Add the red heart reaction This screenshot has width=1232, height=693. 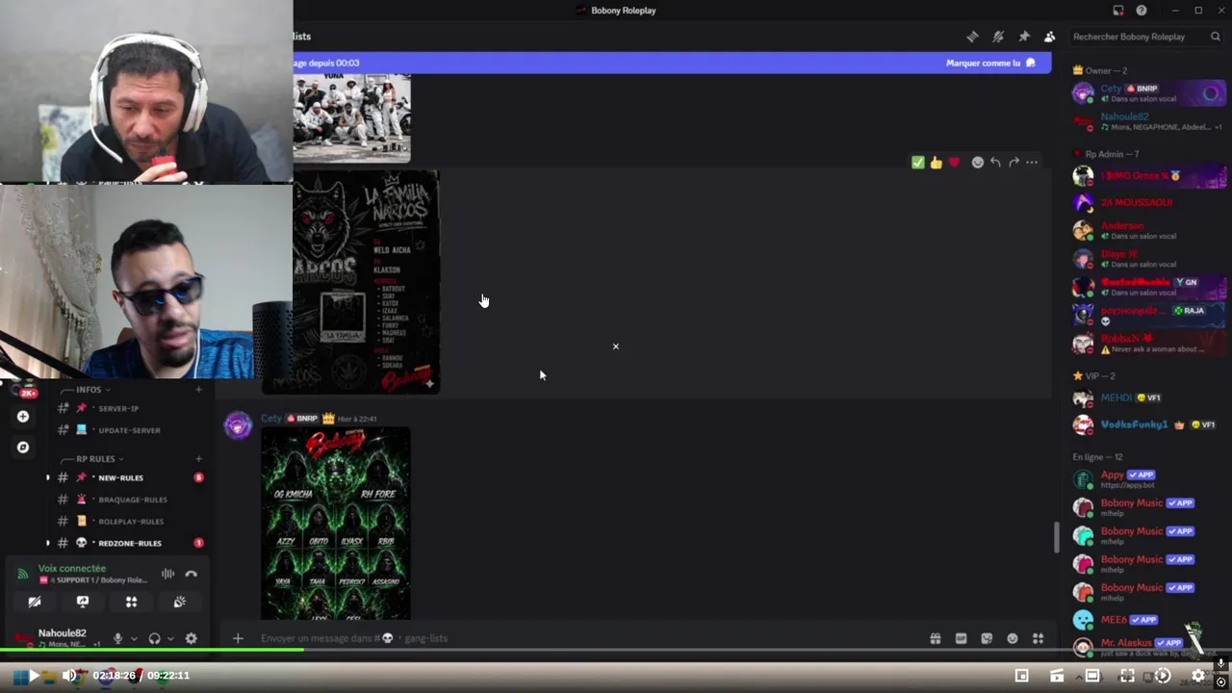954,163
